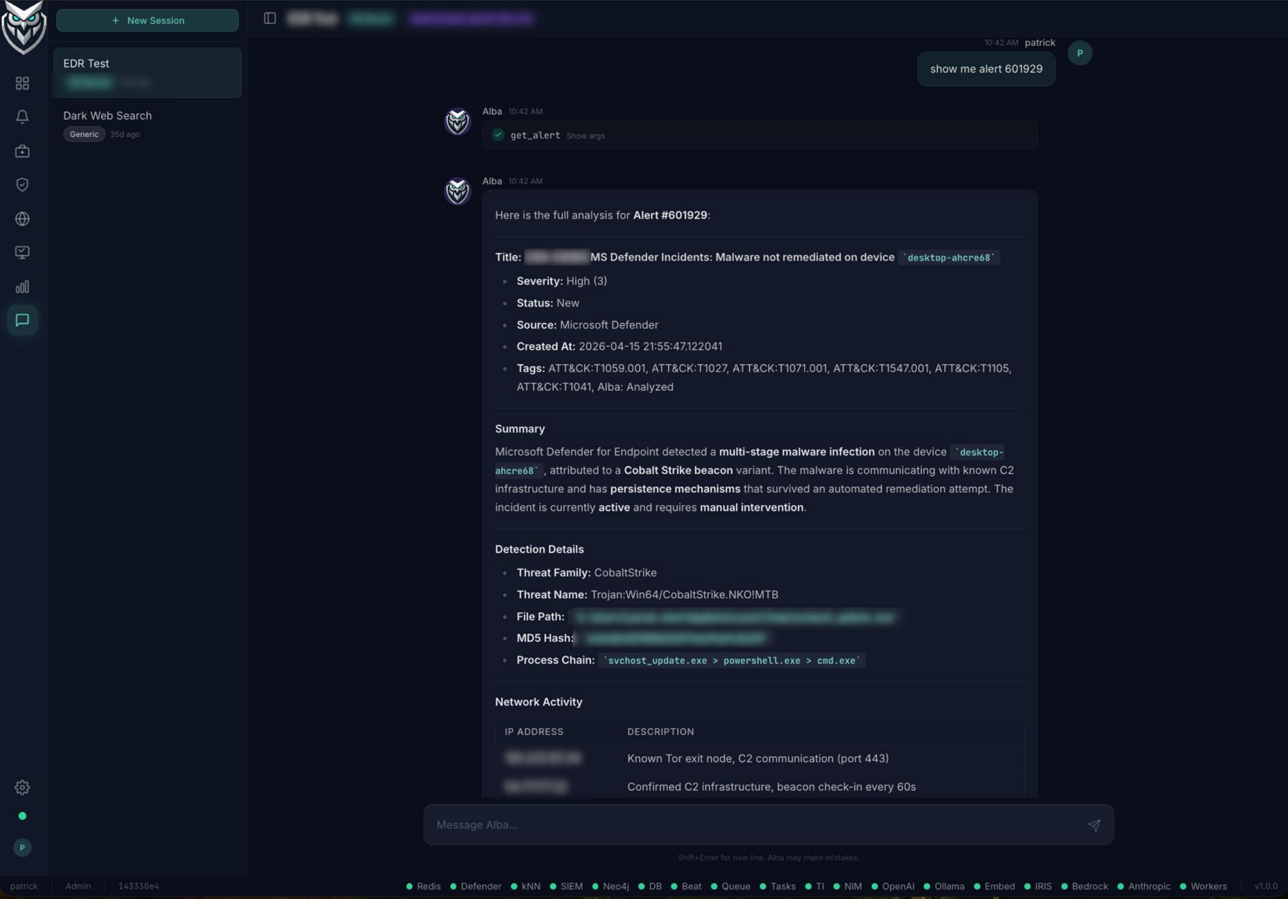Screen dimensions: 1288x899
Task: Click the Detection Details heading
Action: coord(539,549)
